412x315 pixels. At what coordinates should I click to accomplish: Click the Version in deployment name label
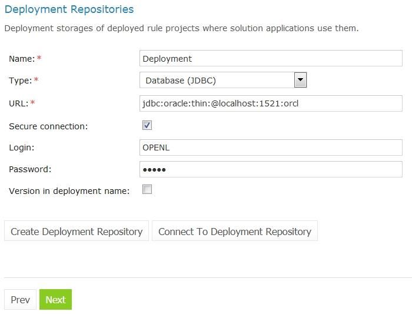[x=69, y=191]
